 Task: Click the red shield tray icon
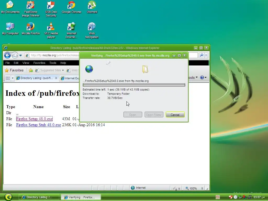pyautogui.click(x=231, y=197)
